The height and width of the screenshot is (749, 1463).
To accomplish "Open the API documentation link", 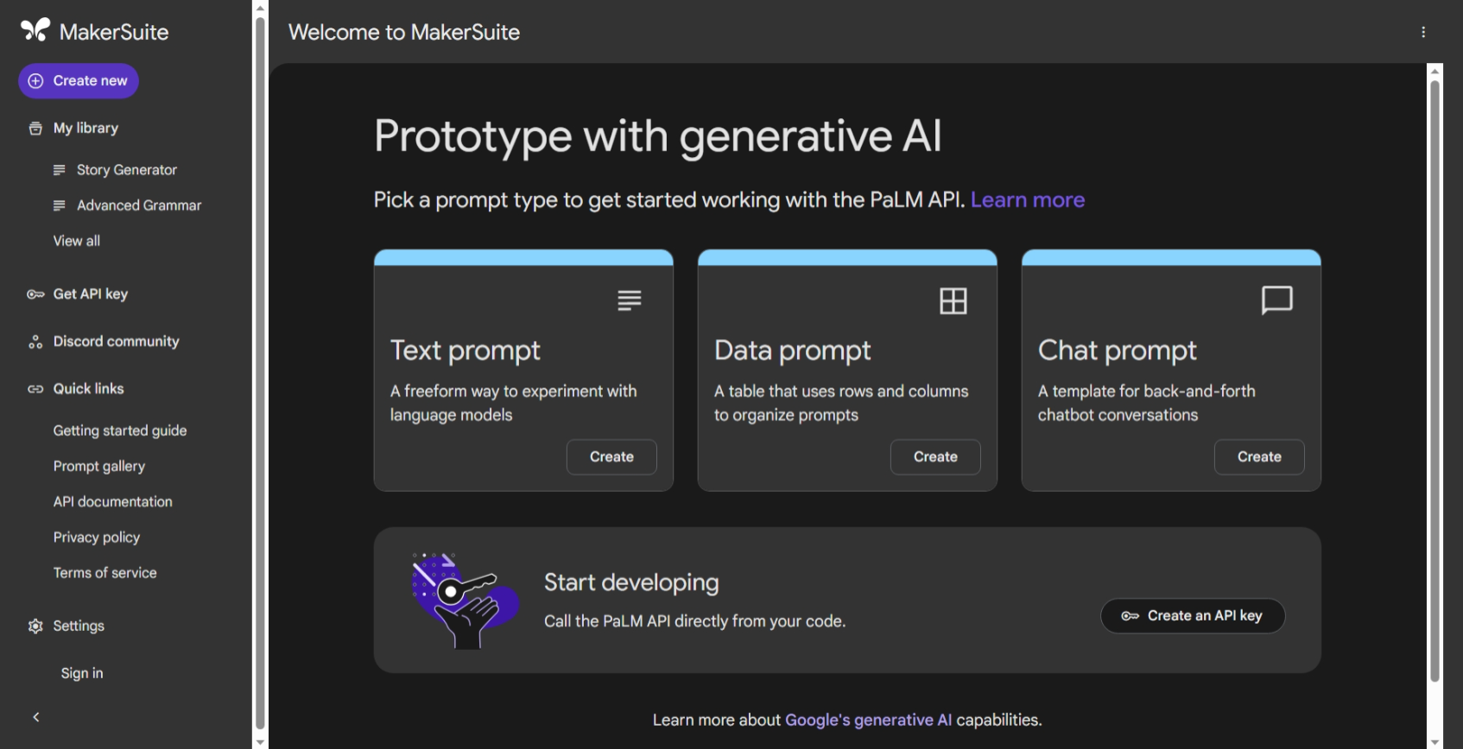I will 113,501.
